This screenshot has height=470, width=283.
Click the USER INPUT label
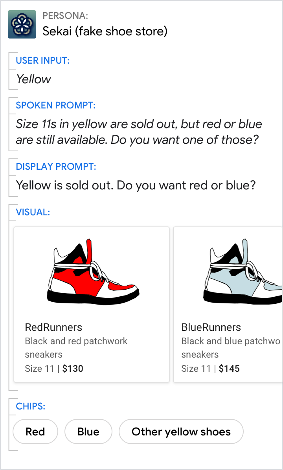point(43,61)
